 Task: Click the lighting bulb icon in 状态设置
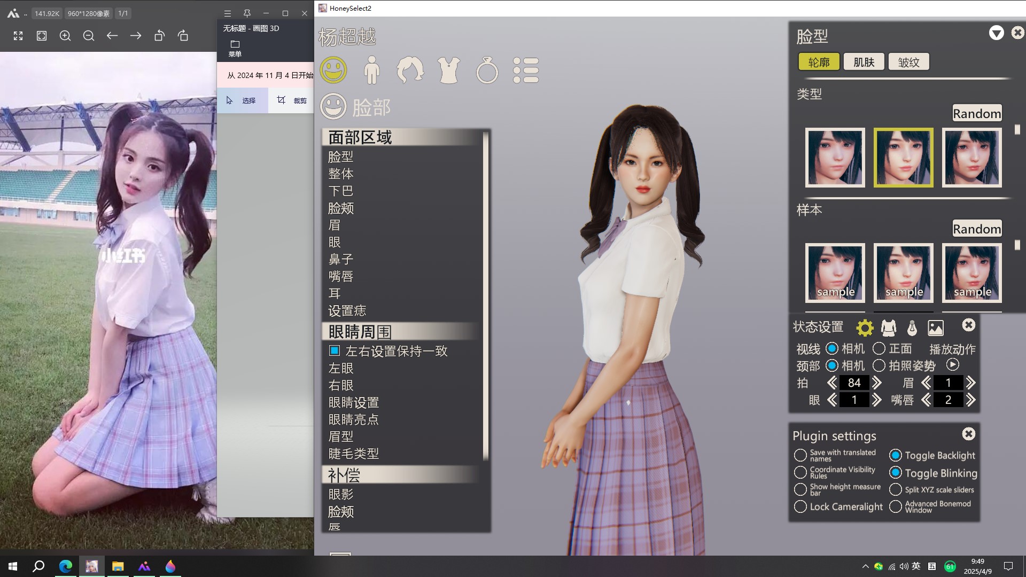tap(912, 328)
